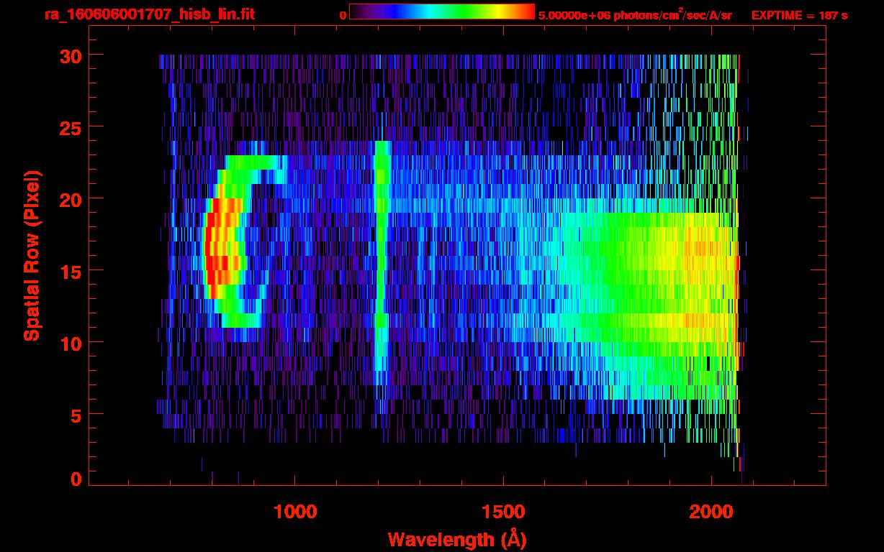The height and width of the screenshot is (552, 884).
Task: Select the 1000 wavelength tick label
Action: tap(295, 511)
